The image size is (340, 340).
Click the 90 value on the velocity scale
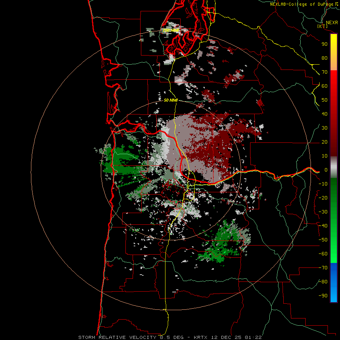tap(325, 44)
